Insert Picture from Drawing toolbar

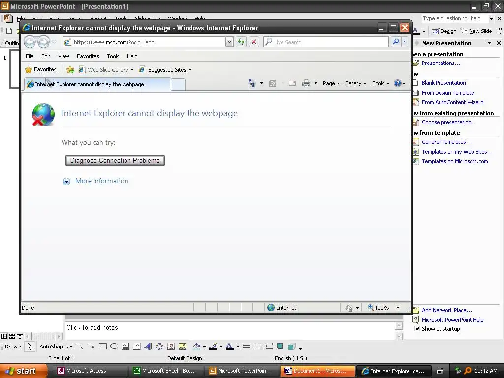pos(182,346)
